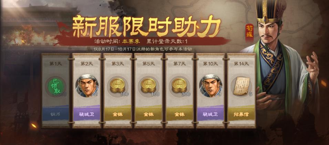Click the 金铢 label under Day 3
329x145 pixels.
point(117,114)
